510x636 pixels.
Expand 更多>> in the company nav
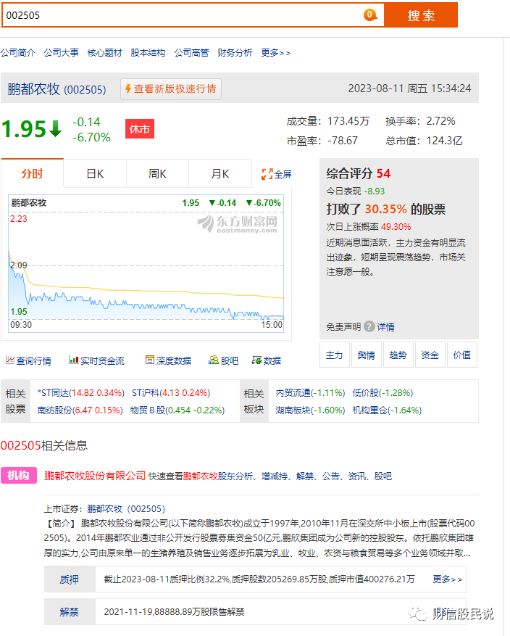coord(275,53)
